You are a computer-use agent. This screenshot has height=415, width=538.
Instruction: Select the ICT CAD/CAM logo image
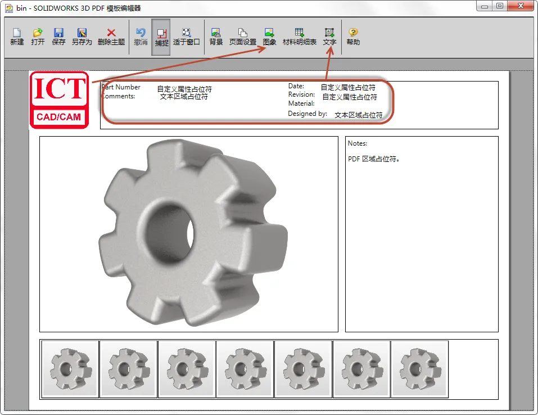[x=60, y=100]
